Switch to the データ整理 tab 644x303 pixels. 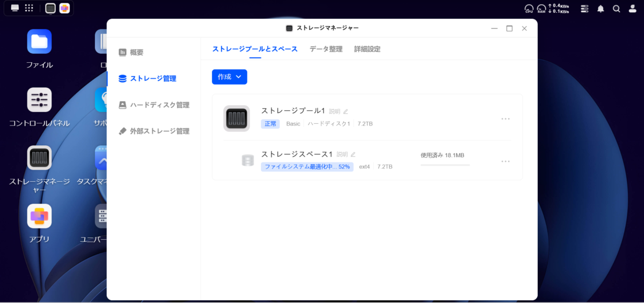pos(326,49)
